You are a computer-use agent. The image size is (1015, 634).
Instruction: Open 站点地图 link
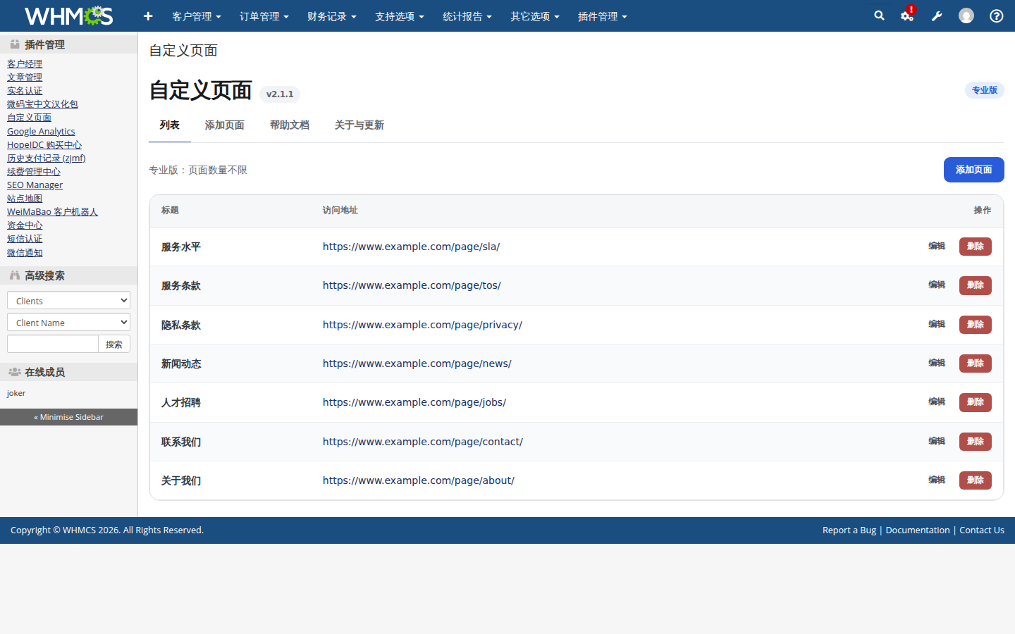pyautogui.click(x=25, y=199)
